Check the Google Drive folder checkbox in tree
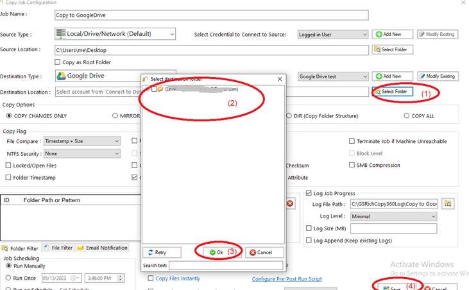Image resolution: width=469 pixels, height=290 pixels. (x=154, y=89)
